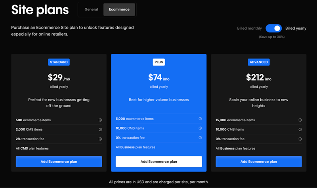Click the $212 /mo price

tap(259, 77)
